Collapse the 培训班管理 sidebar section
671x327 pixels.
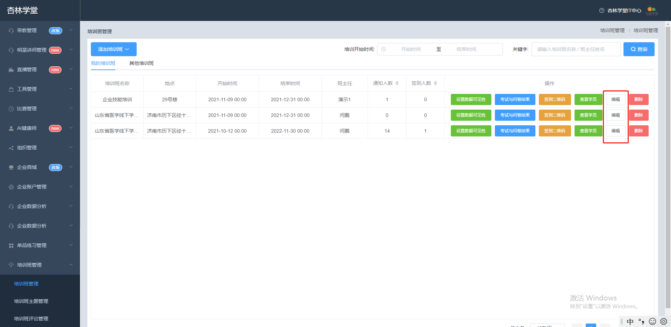[x=40, y=265]
